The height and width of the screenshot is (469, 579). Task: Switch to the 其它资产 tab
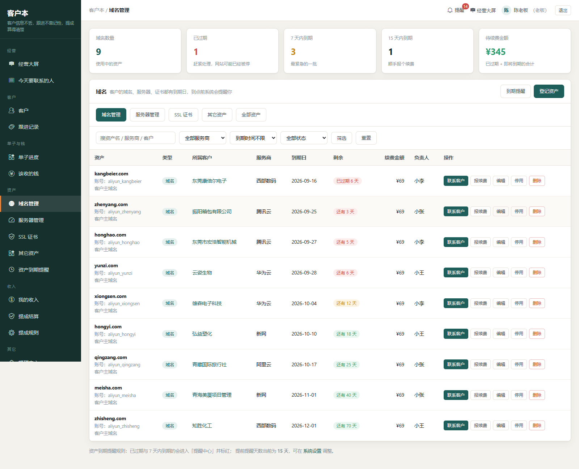(217, 115)
